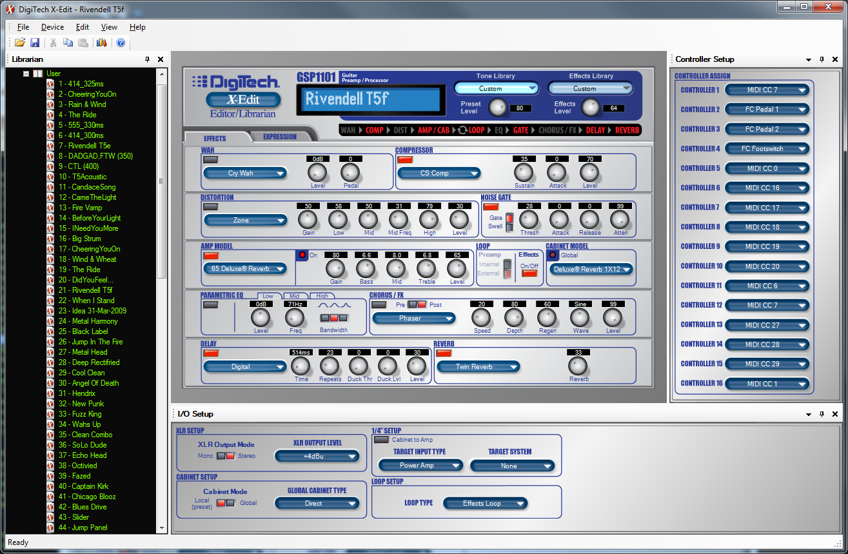Open the Device menu

click(52, 27)
